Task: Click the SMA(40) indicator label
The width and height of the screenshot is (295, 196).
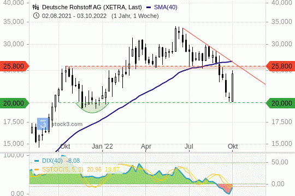Action: point(166,7)
